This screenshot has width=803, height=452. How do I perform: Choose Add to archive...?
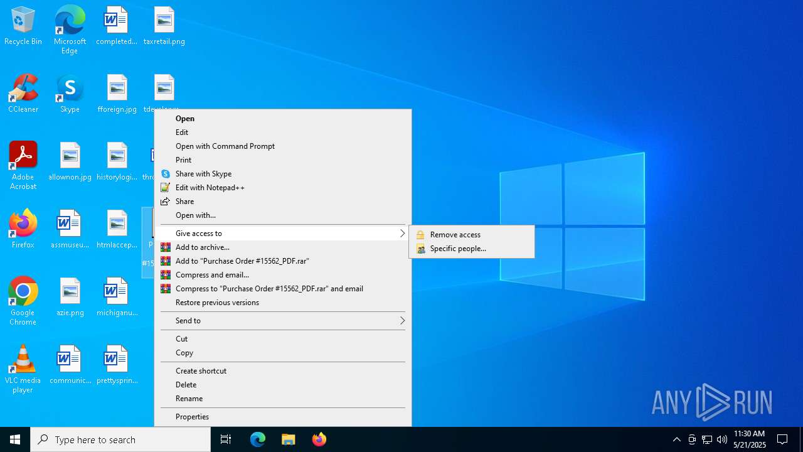click(x=283, y=247)
